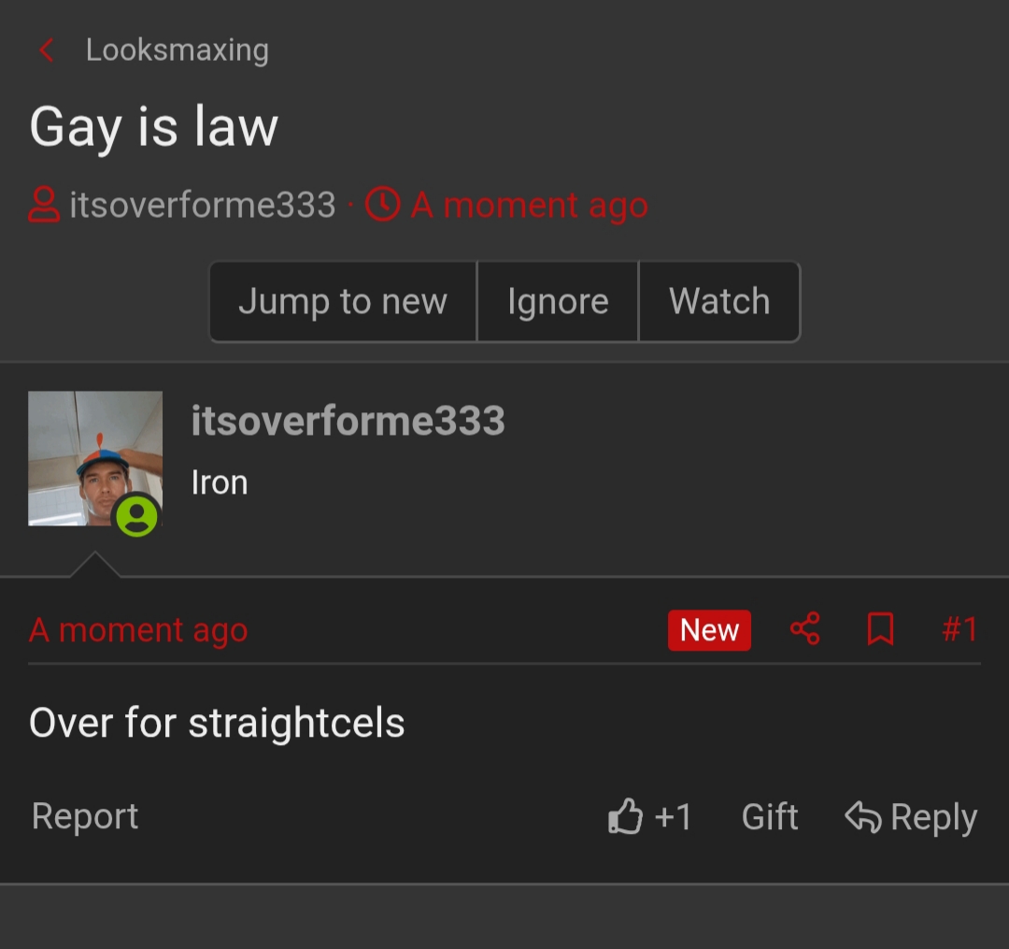Send a Gift to poster
The width and height of the screenshot is (1009, 949).
pos(770,817)
